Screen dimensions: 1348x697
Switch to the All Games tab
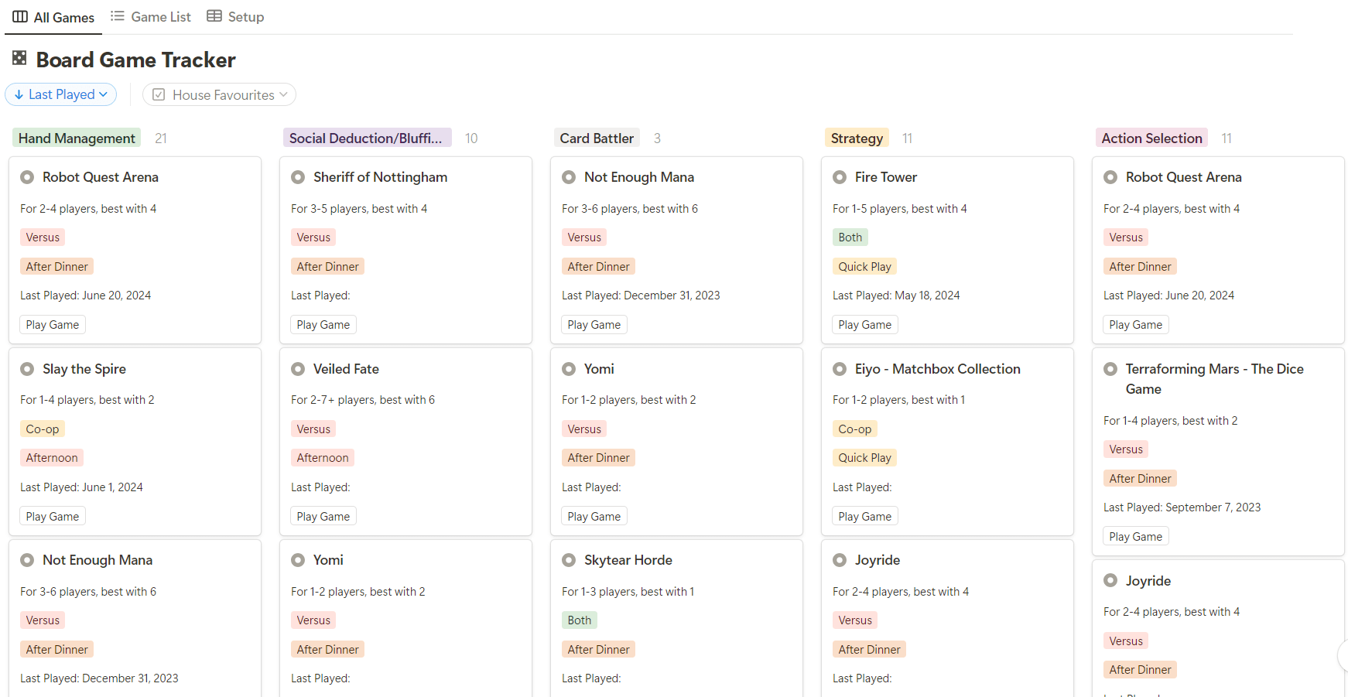click(53, 17)
